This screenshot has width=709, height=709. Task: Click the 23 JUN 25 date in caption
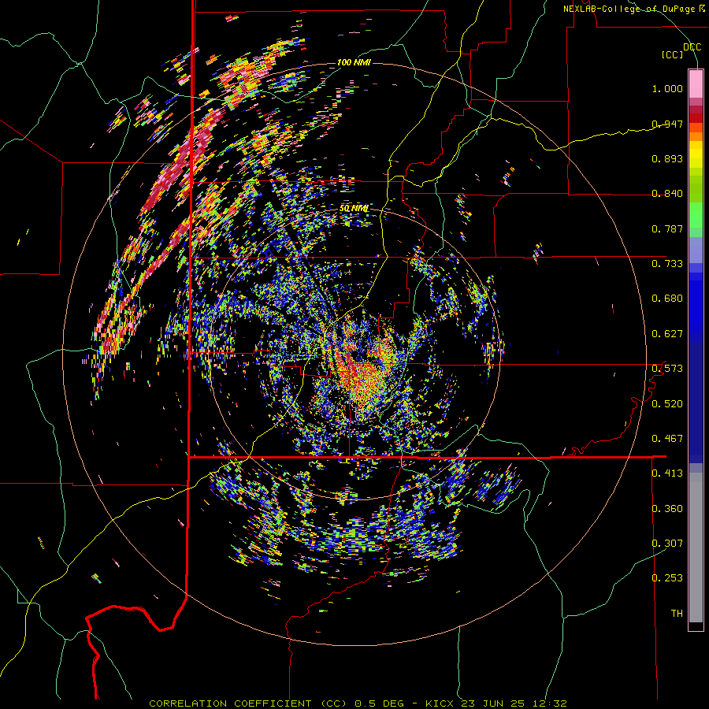tap(493, 703)
